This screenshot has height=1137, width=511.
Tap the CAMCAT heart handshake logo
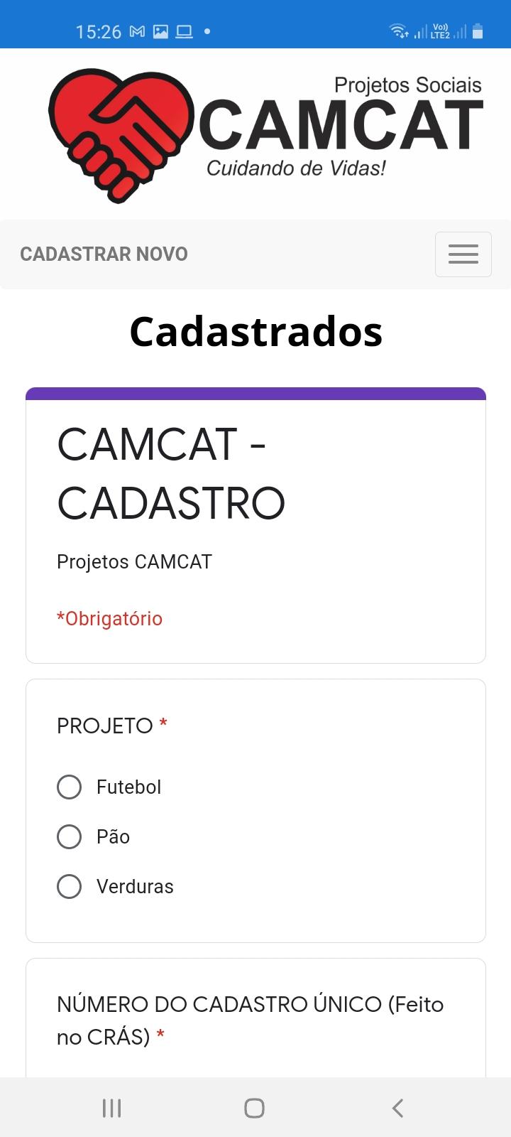121,135
